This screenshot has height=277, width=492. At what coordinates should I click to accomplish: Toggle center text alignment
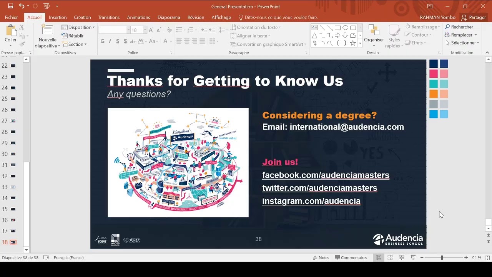pos(187,42)
